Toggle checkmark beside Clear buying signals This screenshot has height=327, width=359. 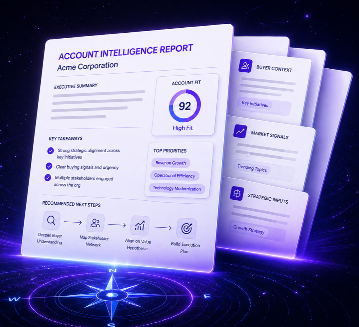point(49,166)
